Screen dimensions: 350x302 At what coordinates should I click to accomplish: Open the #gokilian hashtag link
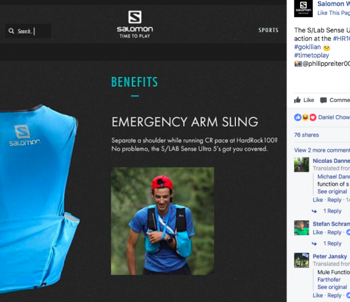coord(307,47)
